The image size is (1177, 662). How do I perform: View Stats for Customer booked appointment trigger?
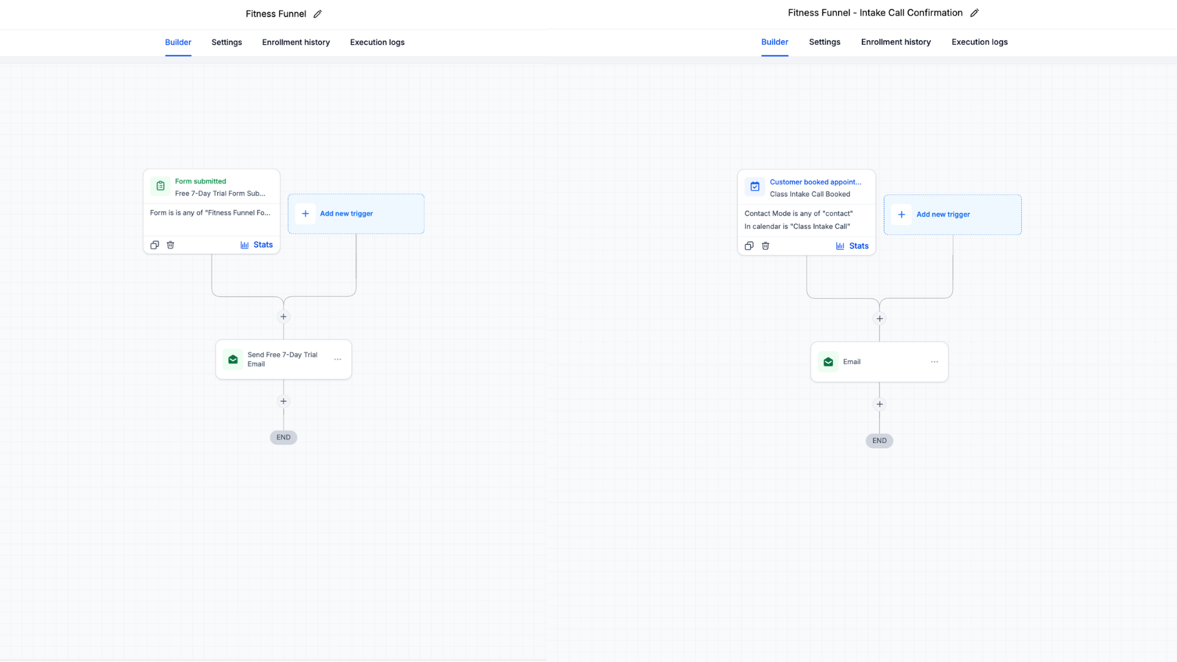pyautogui.click(x=852, y=246)
